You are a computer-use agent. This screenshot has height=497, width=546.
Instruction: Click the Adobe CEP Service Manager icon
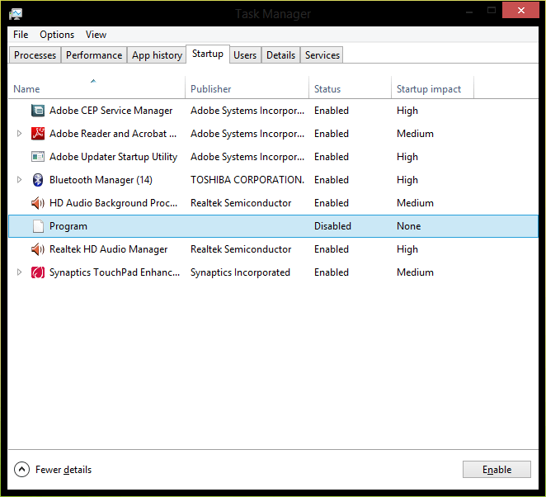pos(38,111)
